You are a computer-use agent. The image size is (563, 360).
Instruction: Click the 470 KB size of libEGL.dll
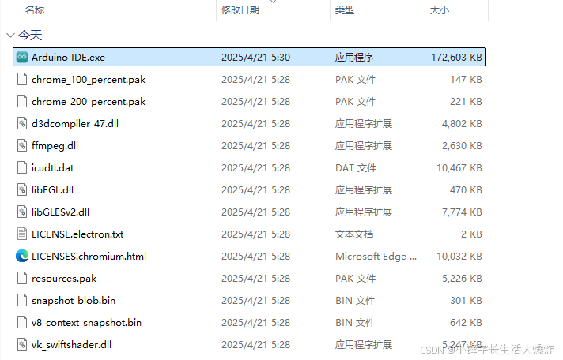466,190
